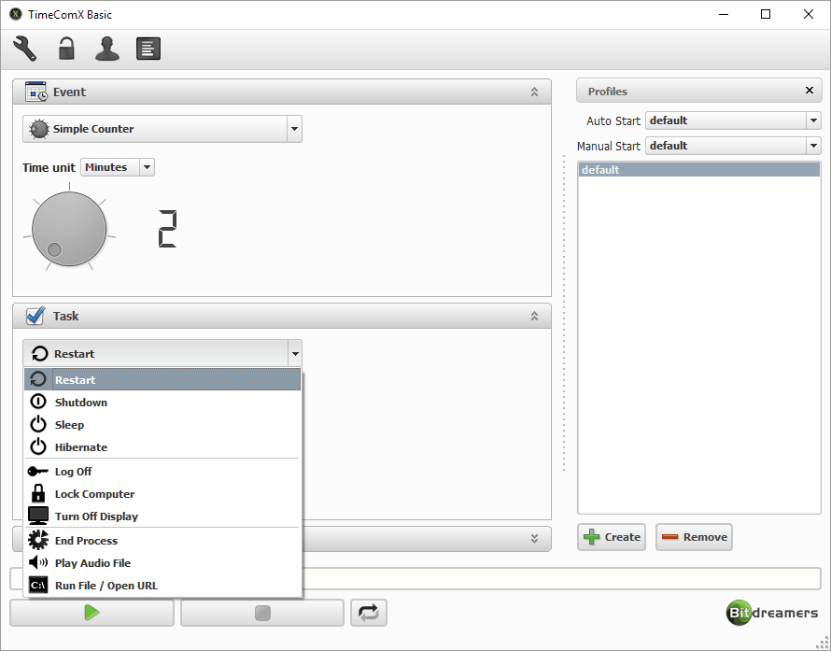
Task: Open the Auto Start profile dropdown
Action: pos(733,120)
